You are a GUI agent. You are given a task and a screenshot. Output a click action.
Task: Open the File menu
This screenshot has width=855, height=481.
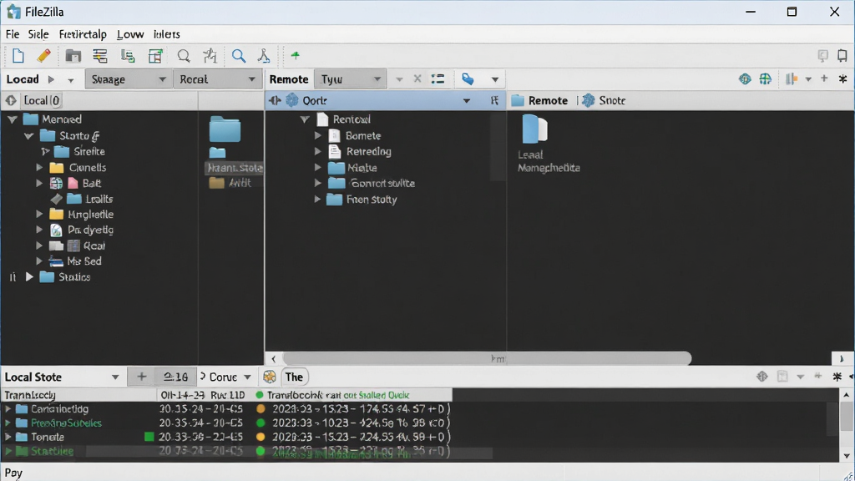coord(13,34)
